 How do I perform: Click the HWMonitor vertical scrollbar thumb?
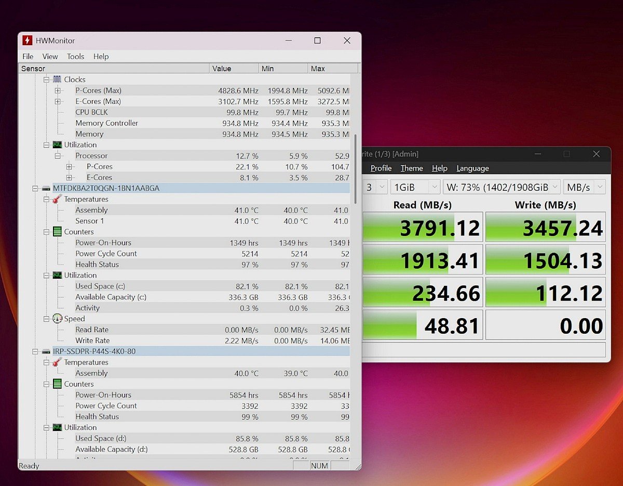click(x=356, y=169)
